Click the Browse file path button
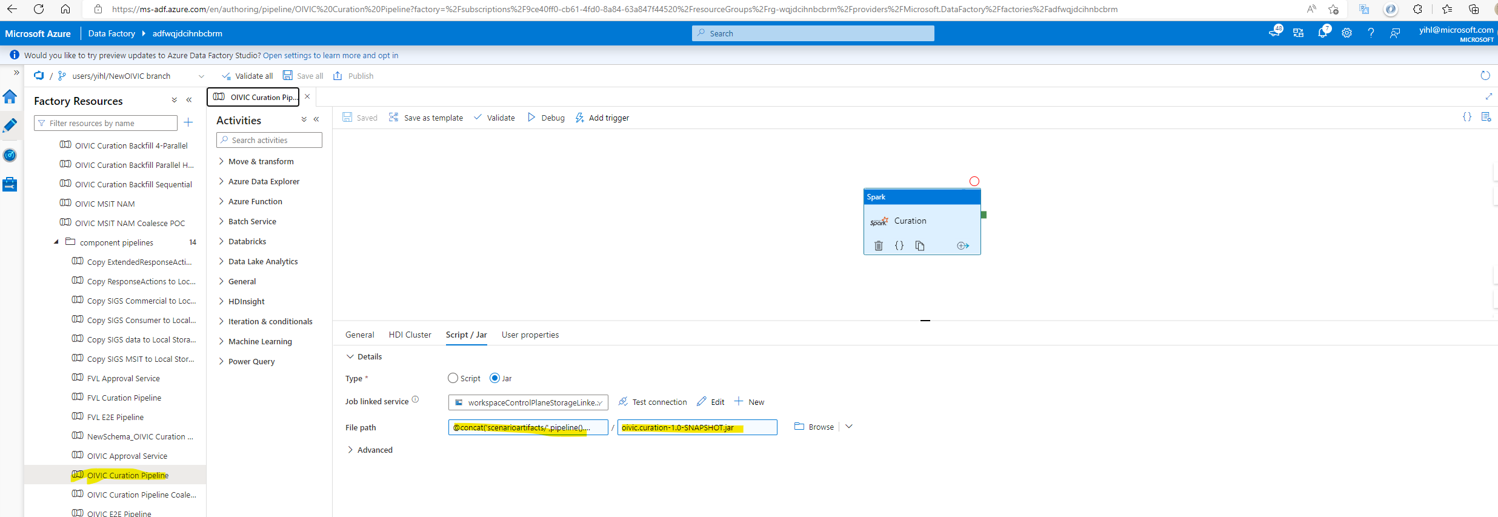This screenshot has width=1498, height=517. pyautogui.click(x=814, y=427)
